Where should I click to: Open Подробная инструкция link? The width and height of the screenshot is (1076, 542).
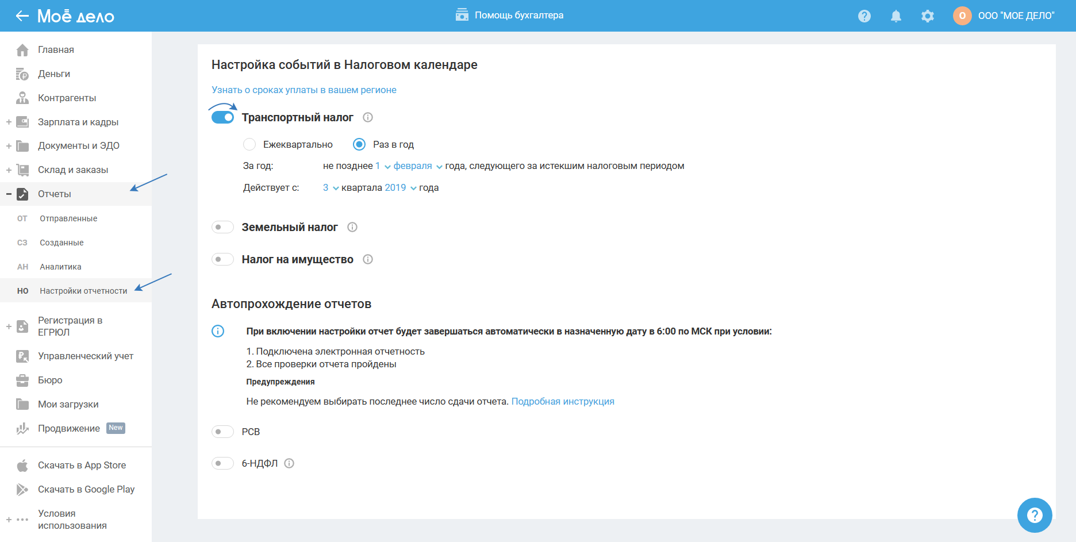(x=562, y=401)
